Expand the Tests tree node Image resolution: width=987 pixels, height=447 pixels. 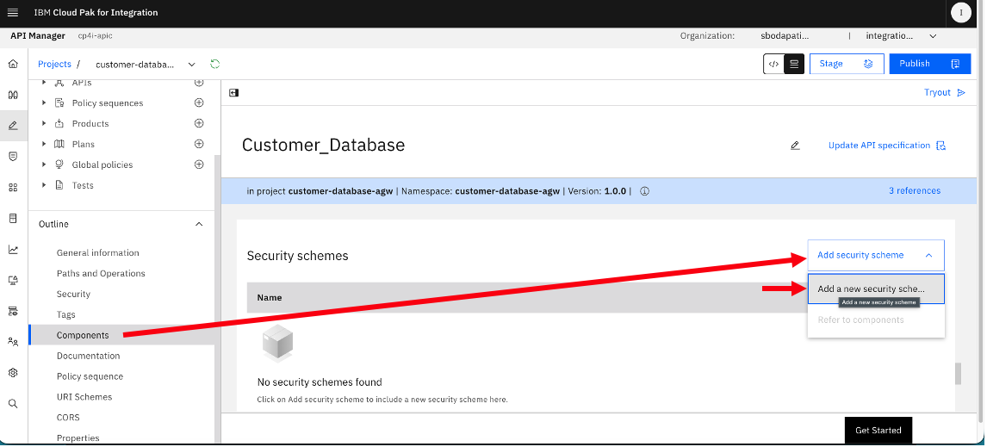click(44, 185)
